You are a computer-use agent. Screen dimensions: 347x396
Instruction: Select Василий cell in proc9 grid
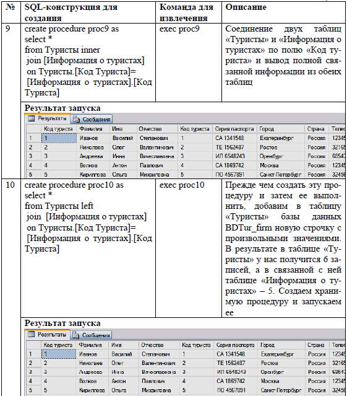pos(123,138)
